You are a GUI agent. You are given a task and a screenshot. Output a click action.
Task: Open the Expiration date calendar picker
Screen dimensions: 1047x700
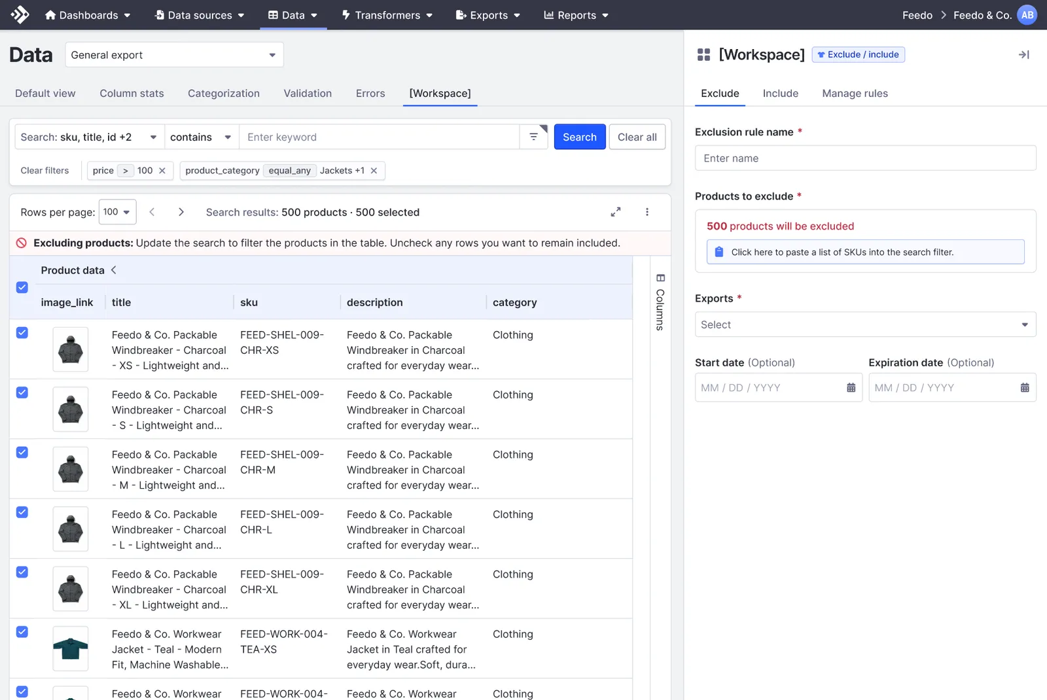click(1025, 388)
